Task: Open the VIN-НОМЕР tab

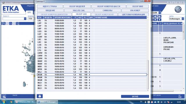Action: [135, 10]
